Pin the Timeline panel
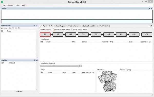Image resolution: width=154 pixels, height=97 pixels. click(x=149, y=8)
